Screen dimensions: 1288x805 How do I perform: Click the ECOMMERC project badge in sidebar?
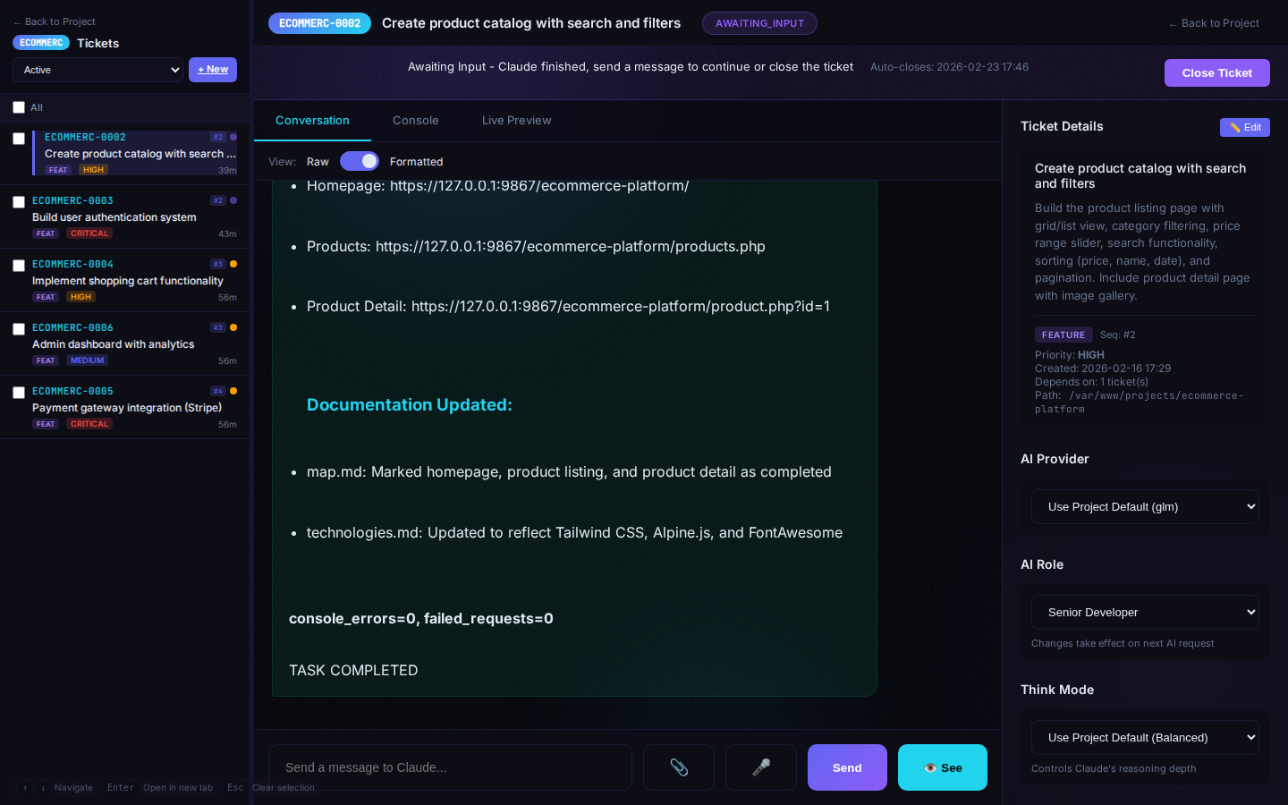tap(41, 42)
